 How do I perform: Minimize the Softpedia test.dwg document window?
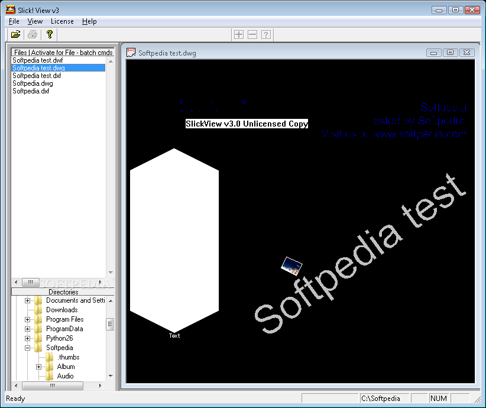coord(433,53)
